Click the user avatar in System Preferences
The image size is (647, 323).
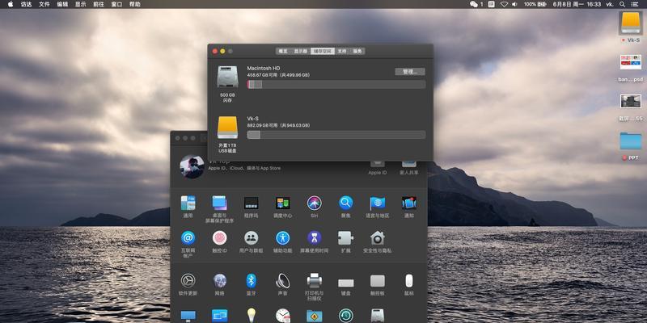point(192,166)
